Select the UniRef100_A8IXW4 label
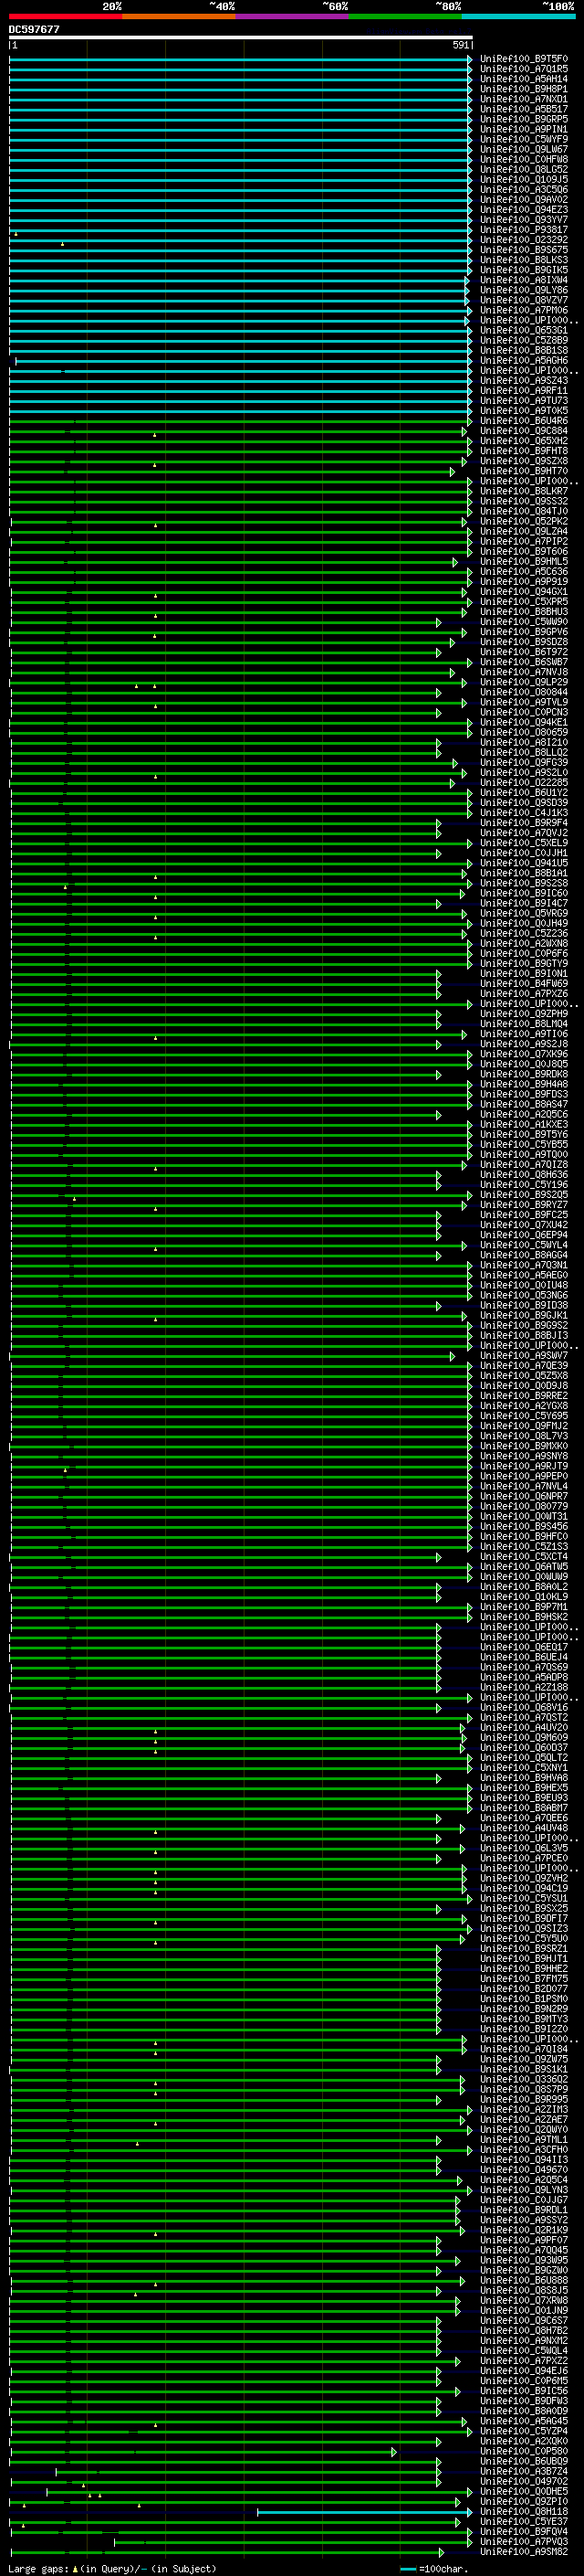This screenshot has height=2576, width=584. pyautogui.click(x=524, y=280)
